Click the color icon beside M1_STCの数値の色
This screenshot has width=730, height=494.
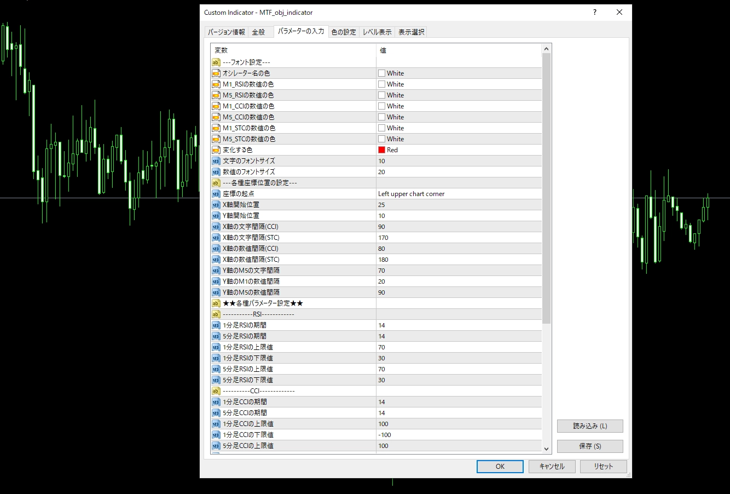pos(216,128)
